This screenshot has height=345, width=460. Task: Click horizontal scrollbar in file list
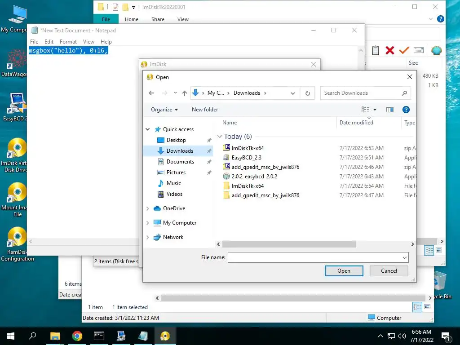[289, 244]
